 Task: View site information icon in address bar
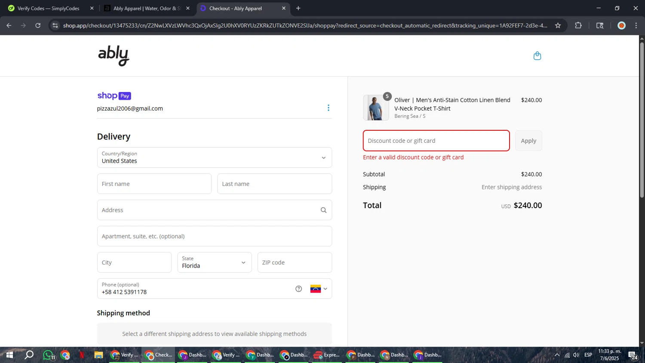tap(55, 26)
